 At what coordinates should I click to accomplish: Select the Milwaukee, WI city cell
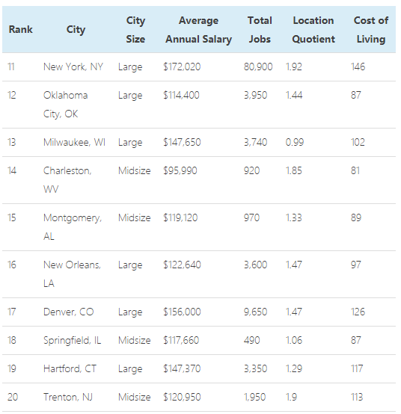pyautogui.click(x=74, y=142)
